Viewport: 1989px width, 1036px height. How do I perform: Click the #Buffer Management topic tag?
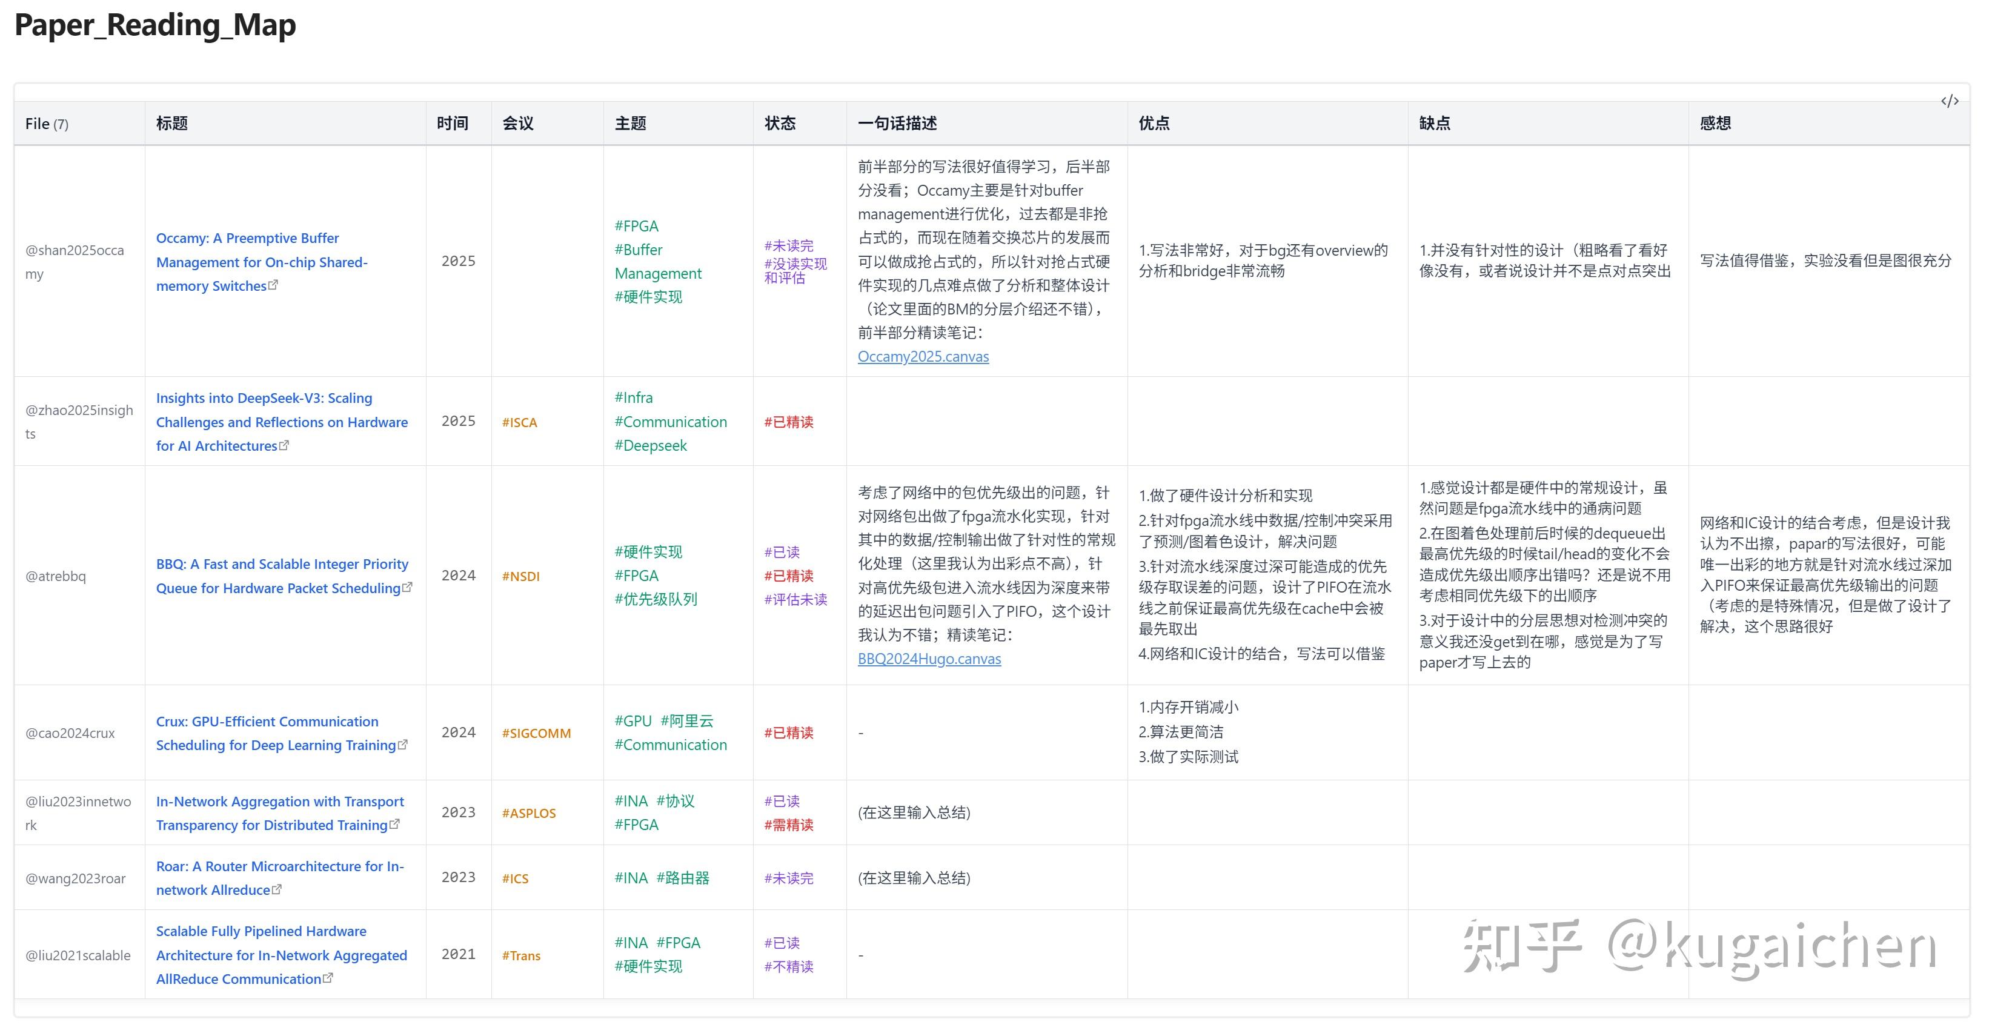point(658,262)
